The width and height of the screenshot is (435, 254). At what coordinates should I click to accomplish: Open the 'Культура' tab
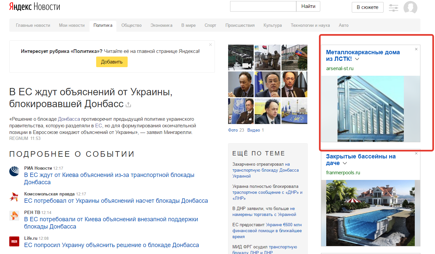click(273, 25)
